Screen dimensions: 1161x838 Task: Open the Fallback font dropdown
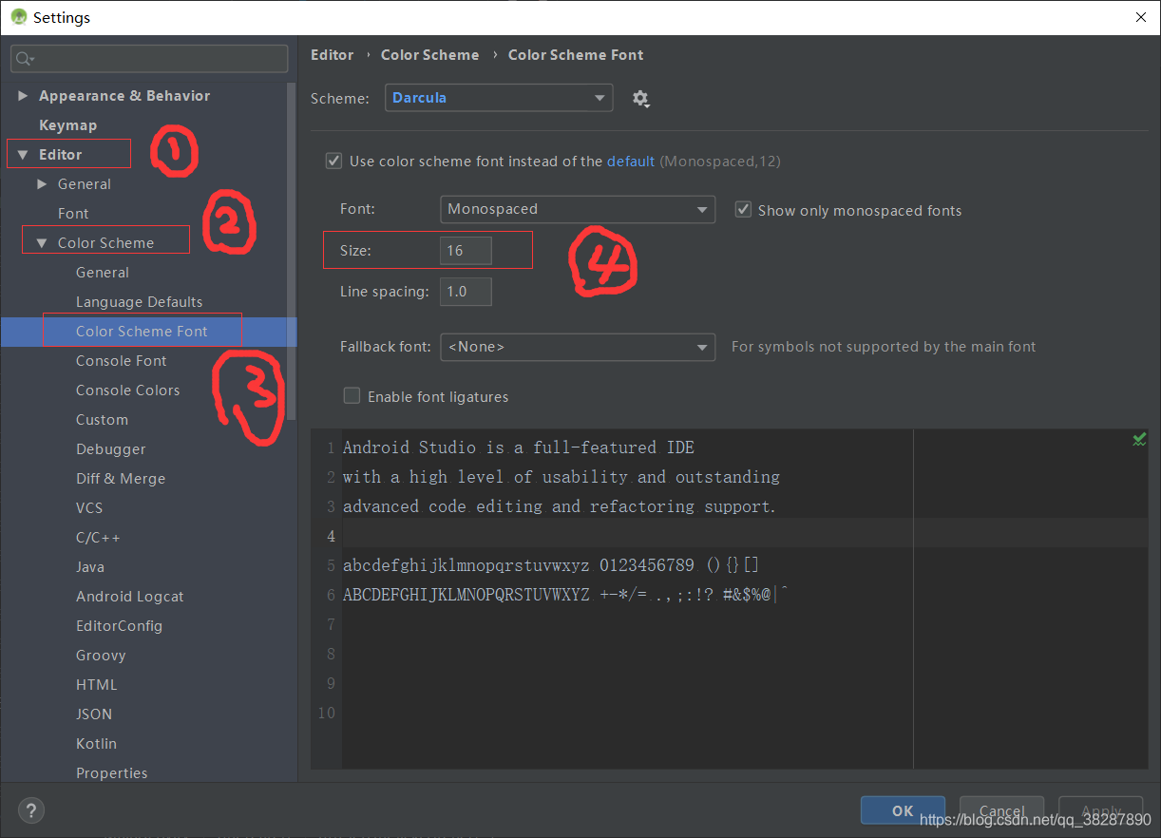point(578,347)
